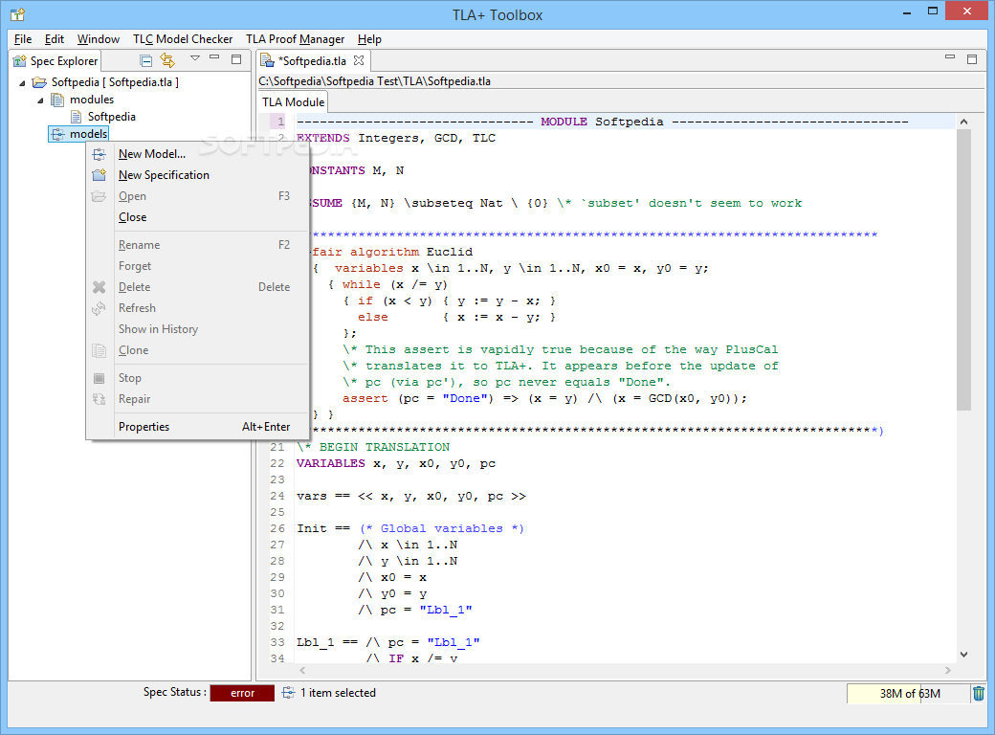The width and height of the screenshot is (995, 735).
Task: Open the Help menu
Action: click(x=369, y=39)
